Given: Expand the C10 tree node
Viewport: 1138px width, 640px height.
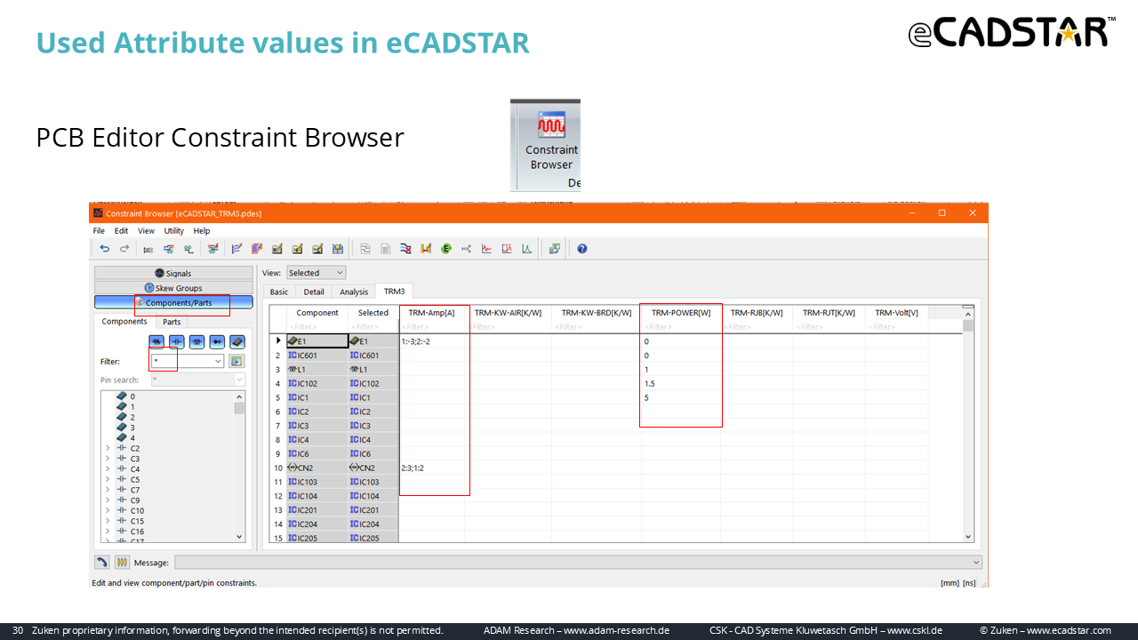Looking at the screenshot, I should [x=108, y=511].
